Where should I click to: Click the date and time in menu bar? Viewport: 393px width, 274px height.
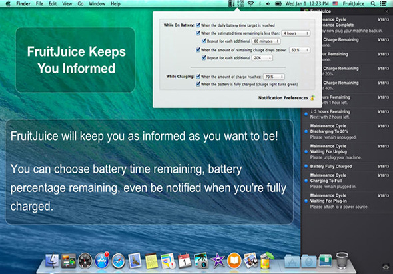tap(307, 4)
